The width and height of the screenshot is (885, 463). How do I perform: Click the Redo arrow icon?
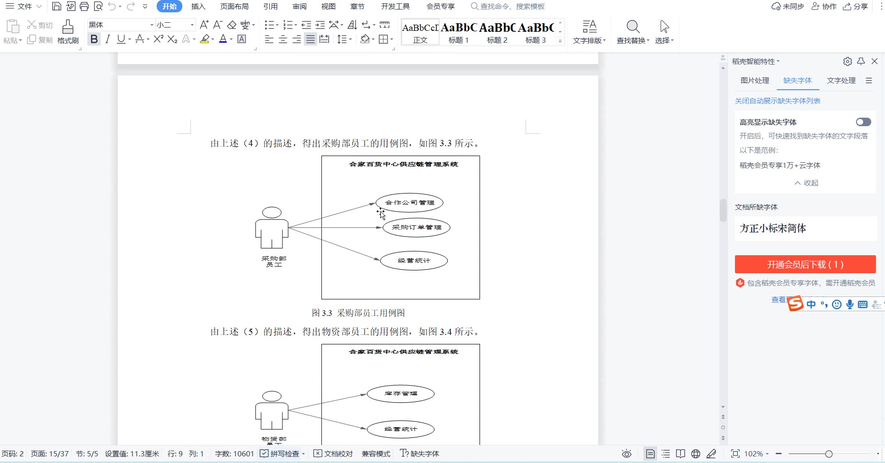coord(131,6)
